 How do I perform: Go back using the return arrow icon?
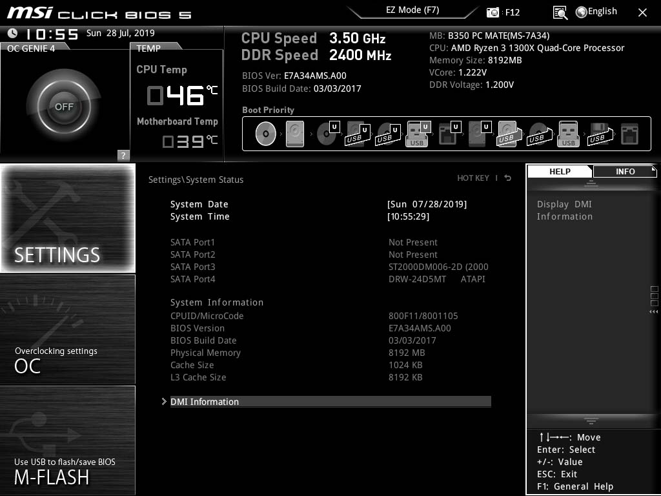[508, 178]
